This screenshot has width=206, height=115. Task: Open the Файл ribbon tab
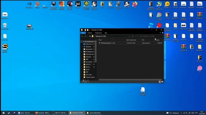coord(83,33)
